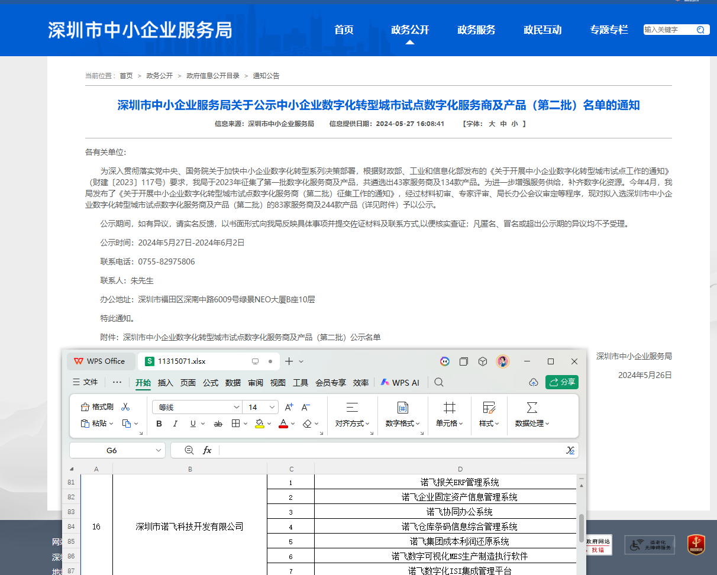Screen dimensions: 717x575
Task: Click 首页 in website navigation
Action: pos(344,30)
